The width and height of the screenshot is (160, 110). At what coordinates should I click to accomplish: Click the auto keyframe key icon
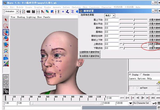[154, 103]
